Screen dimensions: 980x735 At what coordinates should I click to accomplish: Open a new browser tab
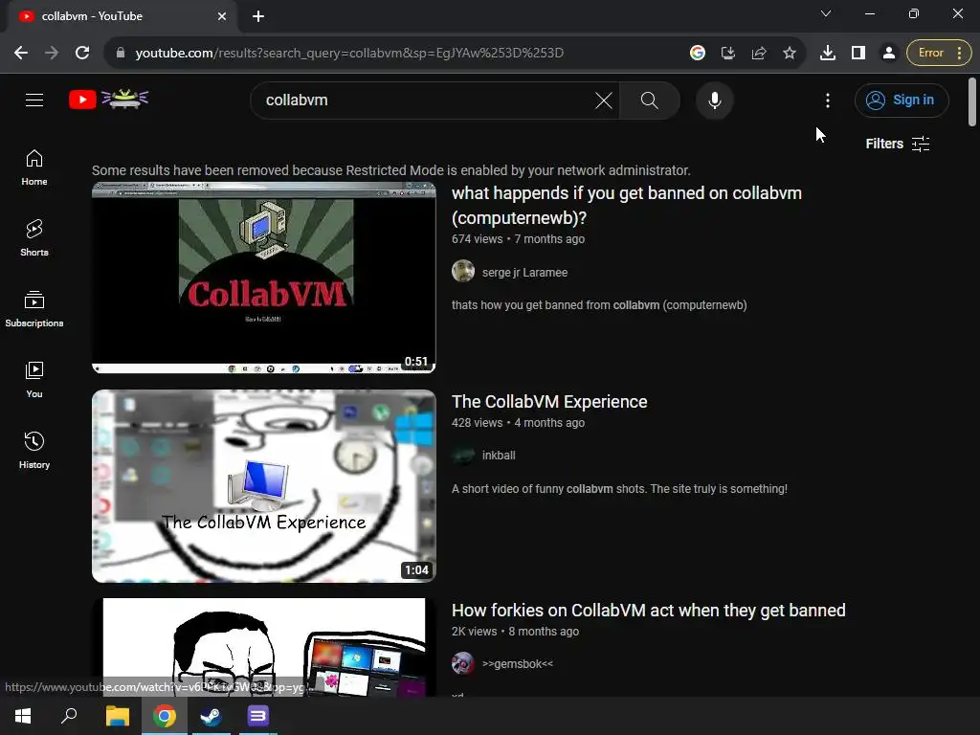(x=258, y=16)
